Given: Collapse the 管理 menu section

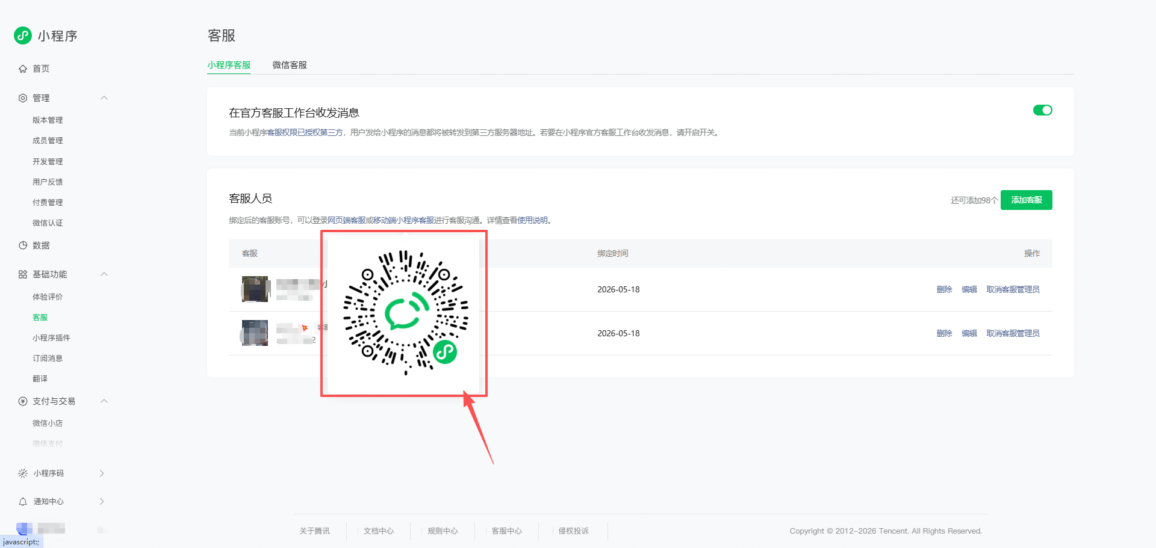Looking at the screenshot, I should click(104, 98).
